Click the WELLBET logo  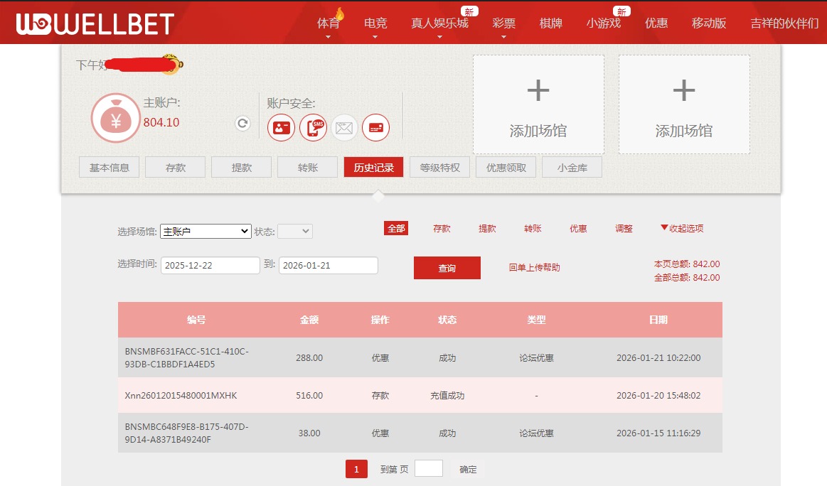coord(95,23)
